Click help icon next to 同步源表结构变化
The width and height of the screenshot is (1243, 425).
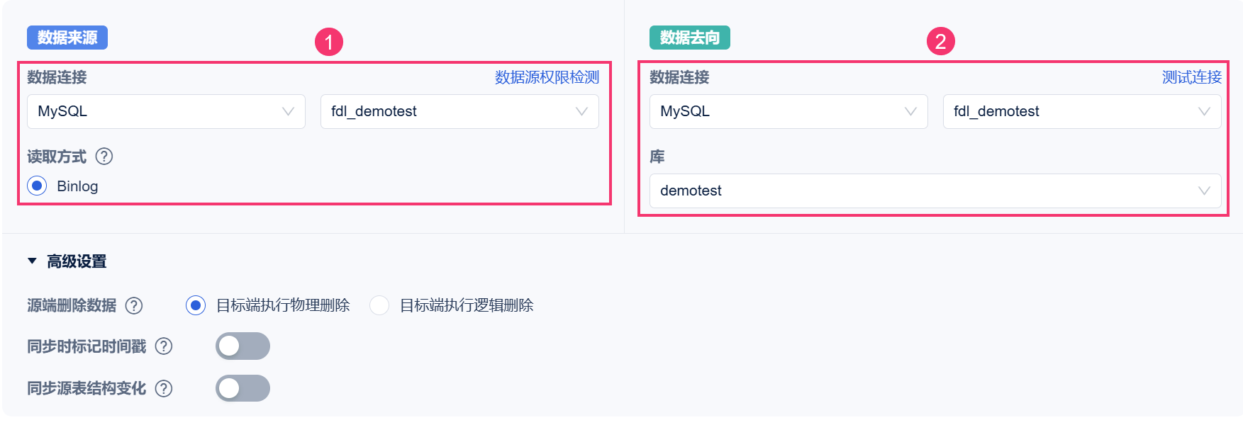(164, 388)
